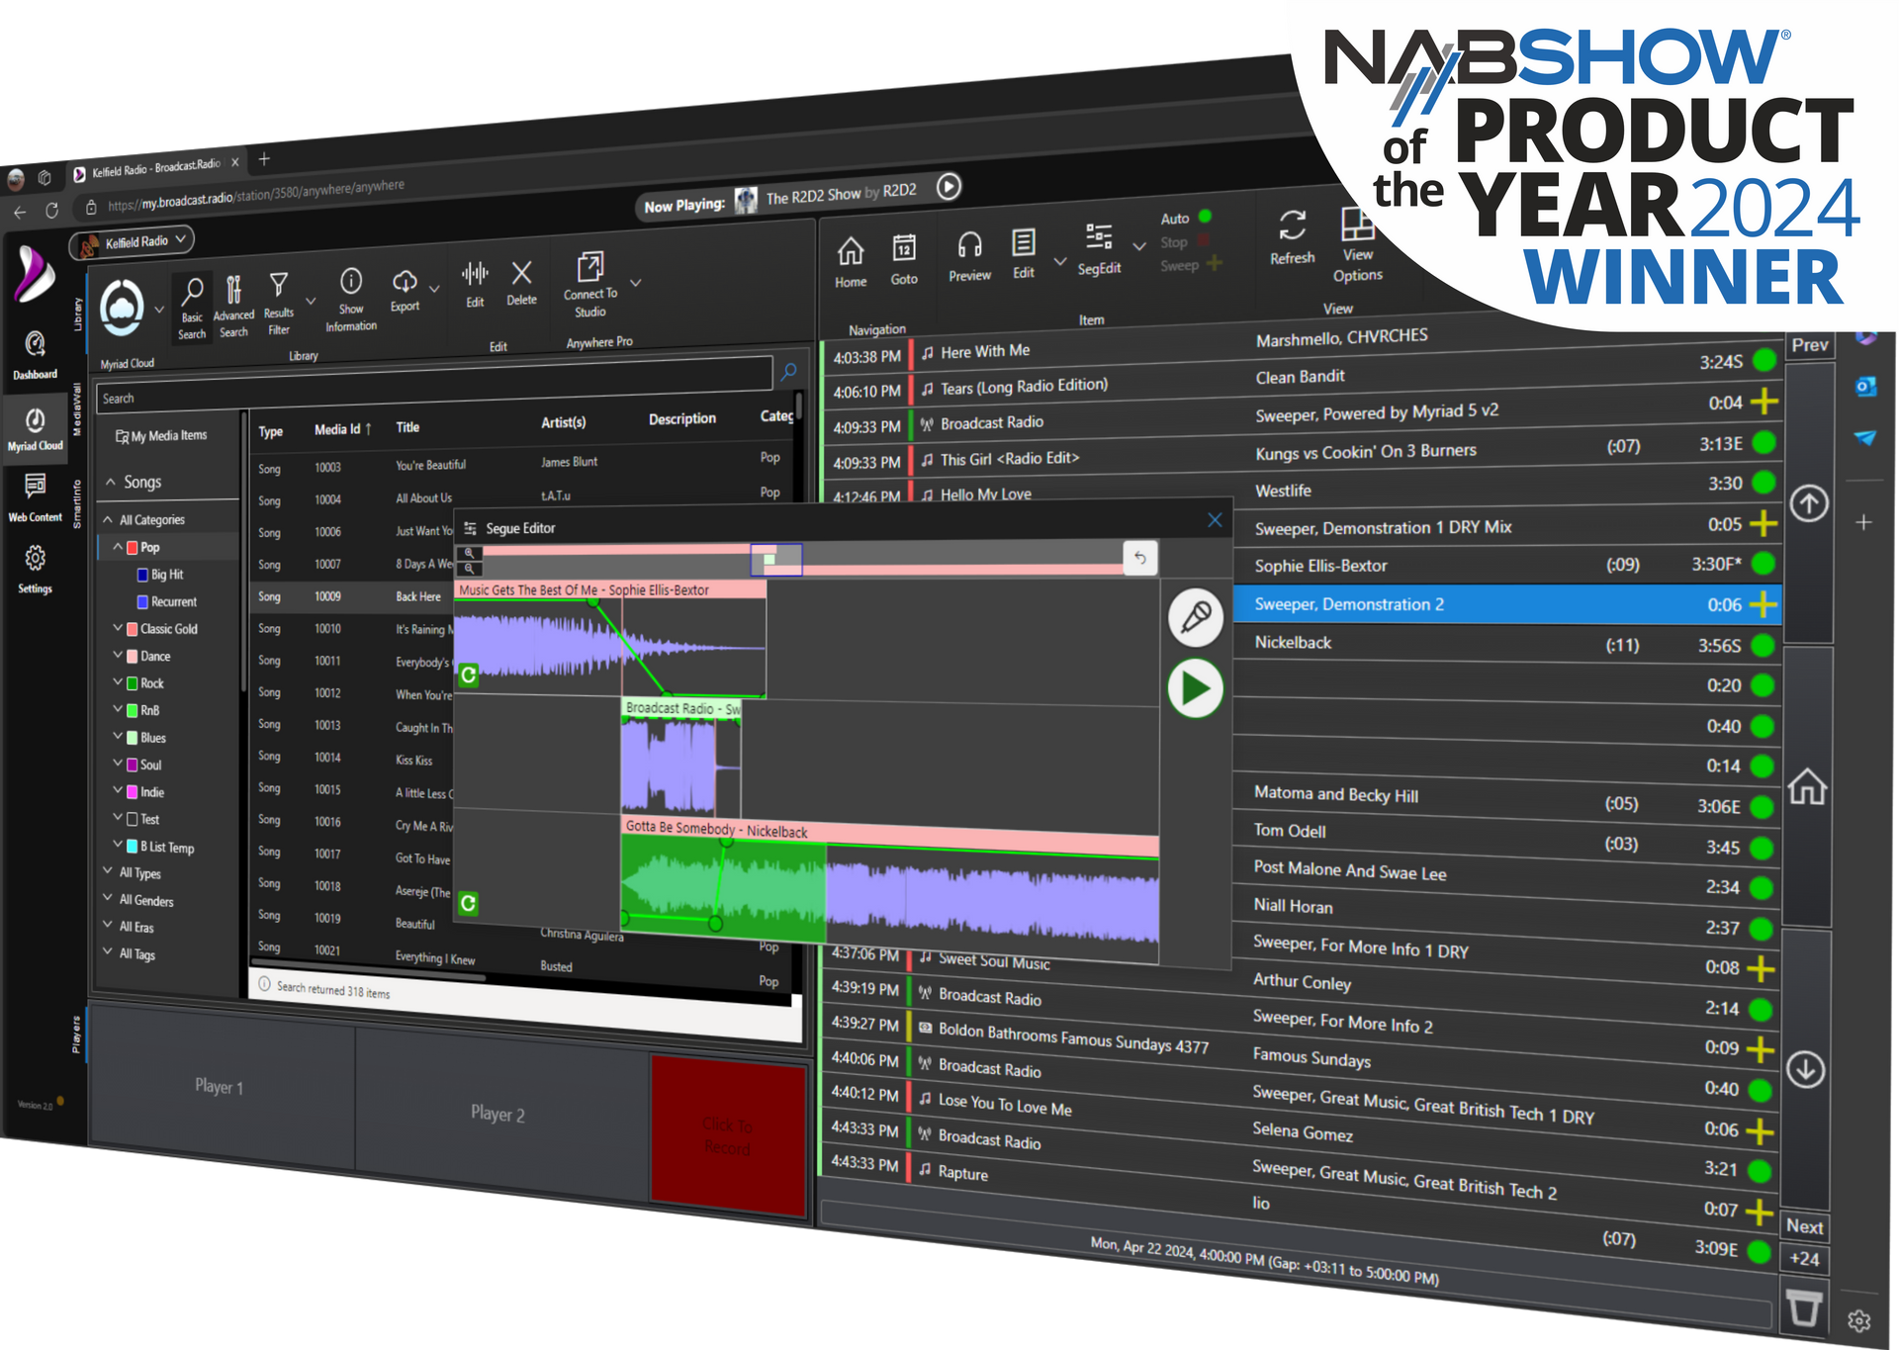1899x1350 pixels.
Task: Select My Media Items
Action: pyautogui.click(x=161, y=436)
